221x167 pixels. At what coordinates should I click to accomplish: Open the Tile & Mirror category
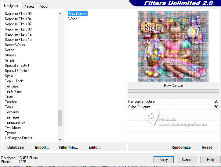13,91
